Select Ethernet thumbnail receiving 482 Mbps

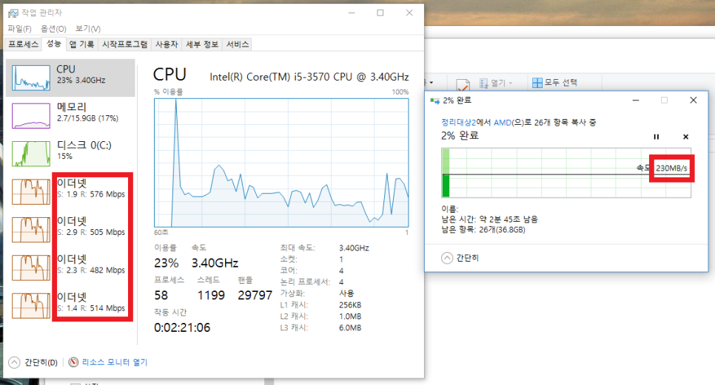point(31,268)
